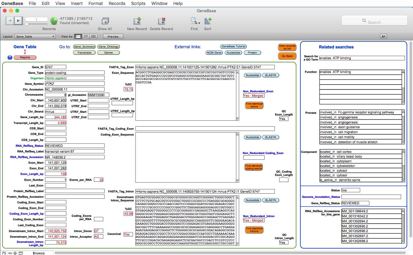The image size is (413, 255).
Task: Click View records as list button
Action: [287, 47]
